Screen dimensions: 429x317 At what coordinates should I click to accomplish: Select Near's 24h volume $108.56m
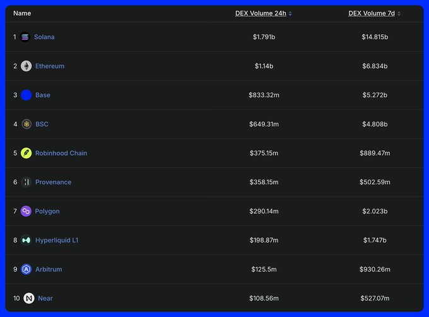coord(264,298)
